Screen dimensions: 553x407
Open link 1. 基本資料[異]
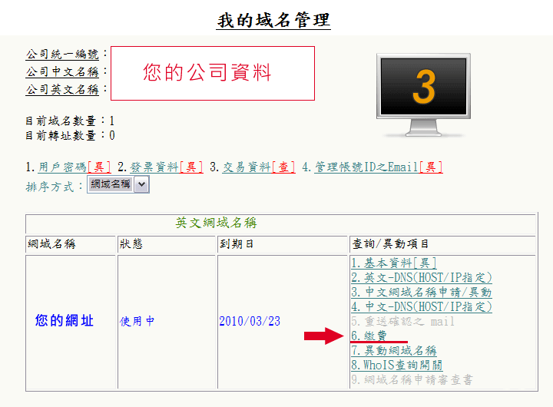[394, 263]
